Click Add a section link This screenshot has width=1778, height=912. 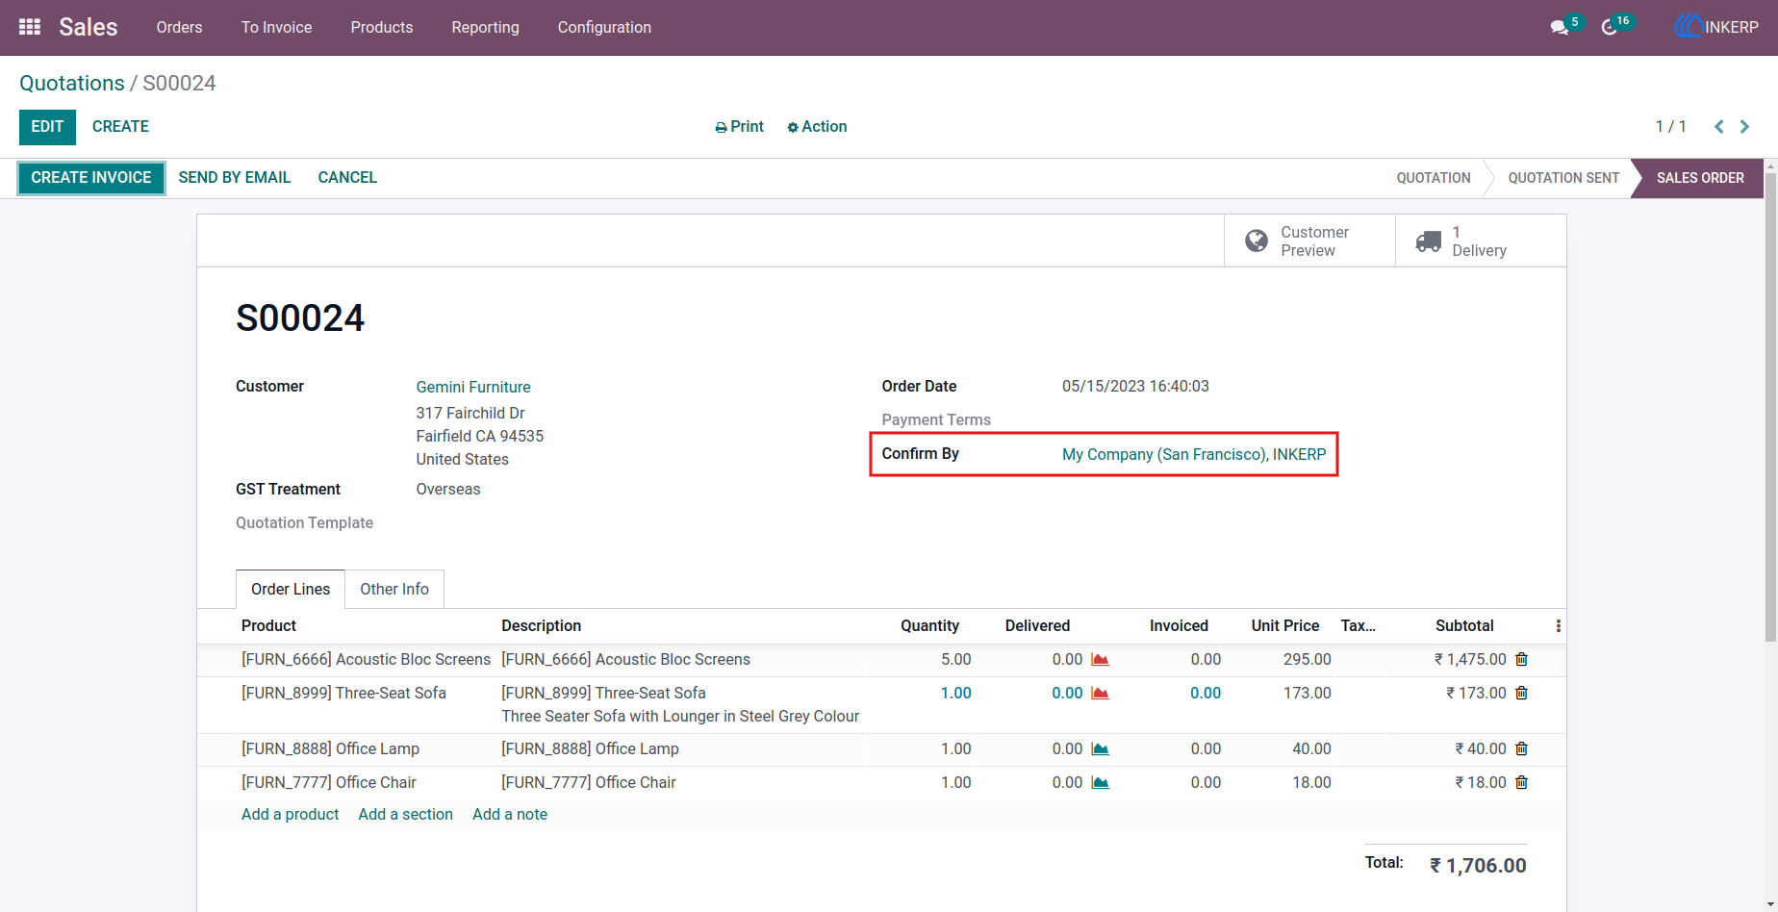point(406,814)
